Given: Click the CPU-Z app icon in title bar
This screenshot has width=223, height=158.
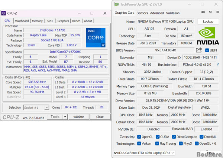Looking at the screenshot, I should (x=4, y=13).
